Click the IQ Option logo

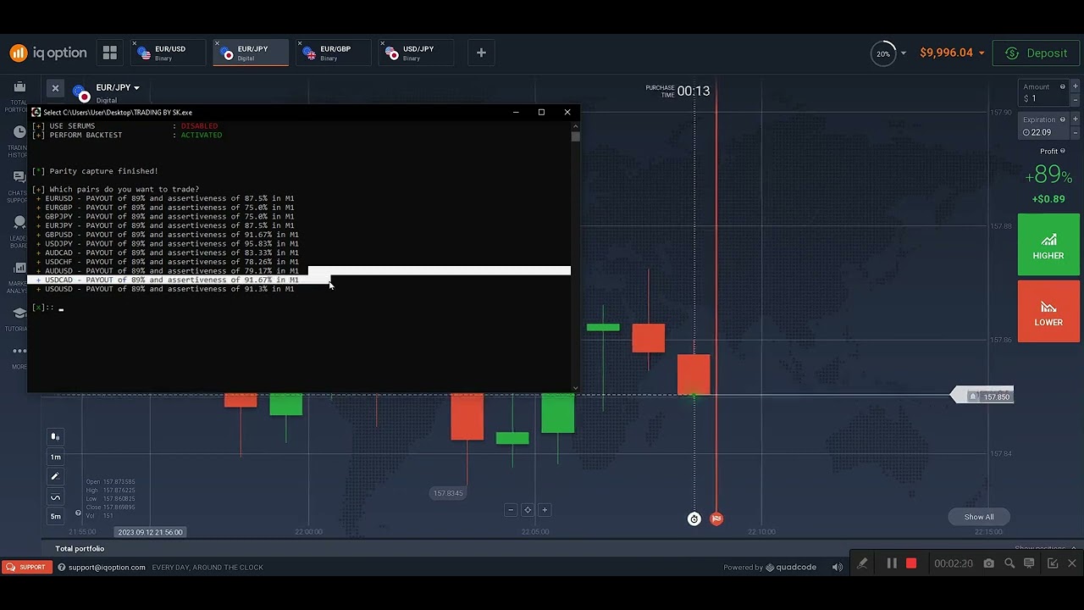click(x=48, y=53)
